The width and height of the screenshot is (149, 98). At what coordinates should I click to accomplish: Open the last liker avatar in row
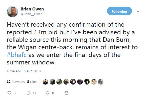[100, 82]
